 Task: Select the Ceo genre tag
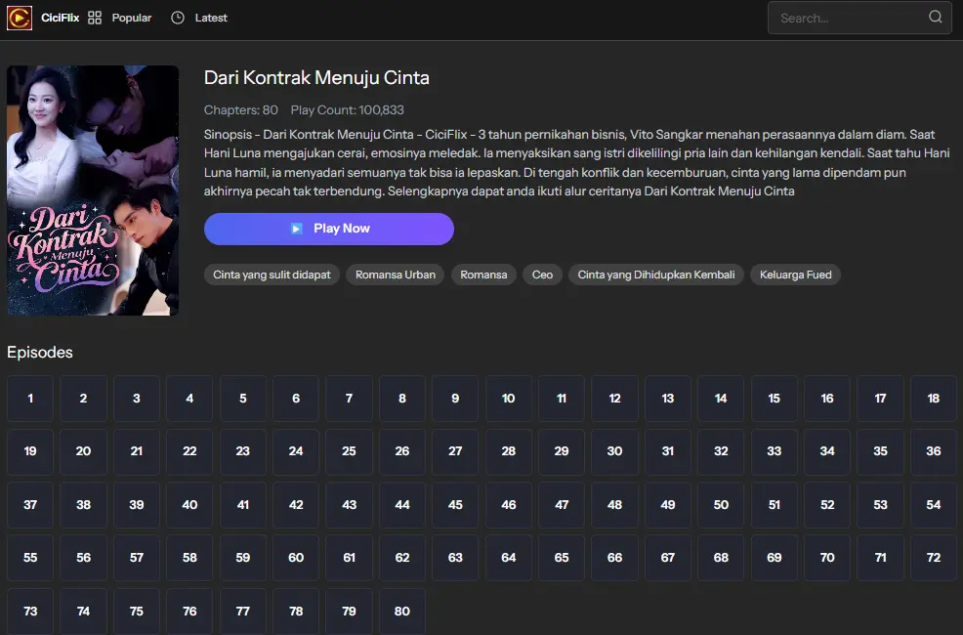click(542, 275)
